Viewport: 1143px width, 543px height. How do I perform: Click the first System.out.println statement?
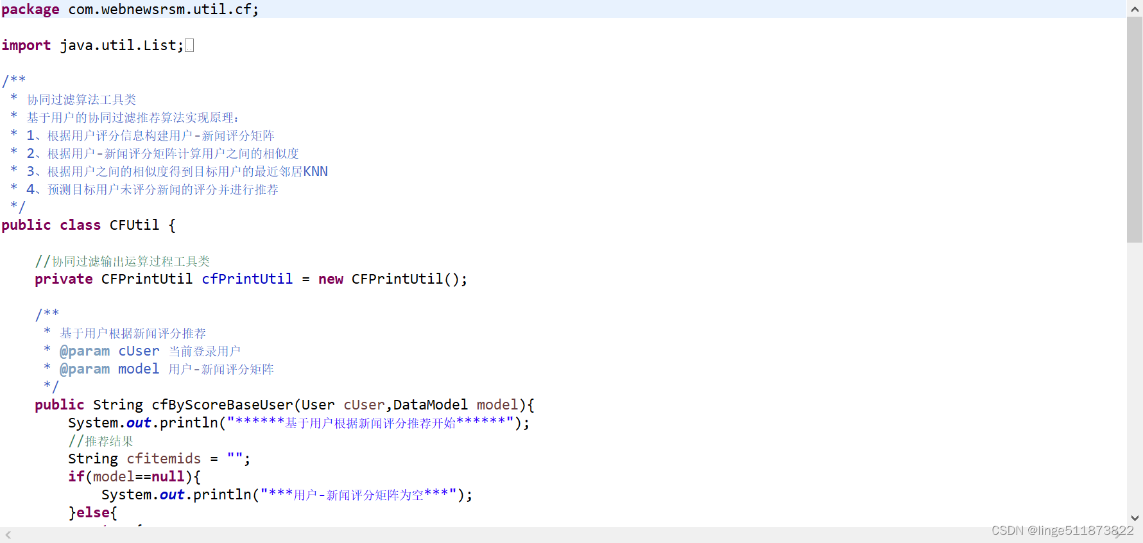[x=298, y=423]
